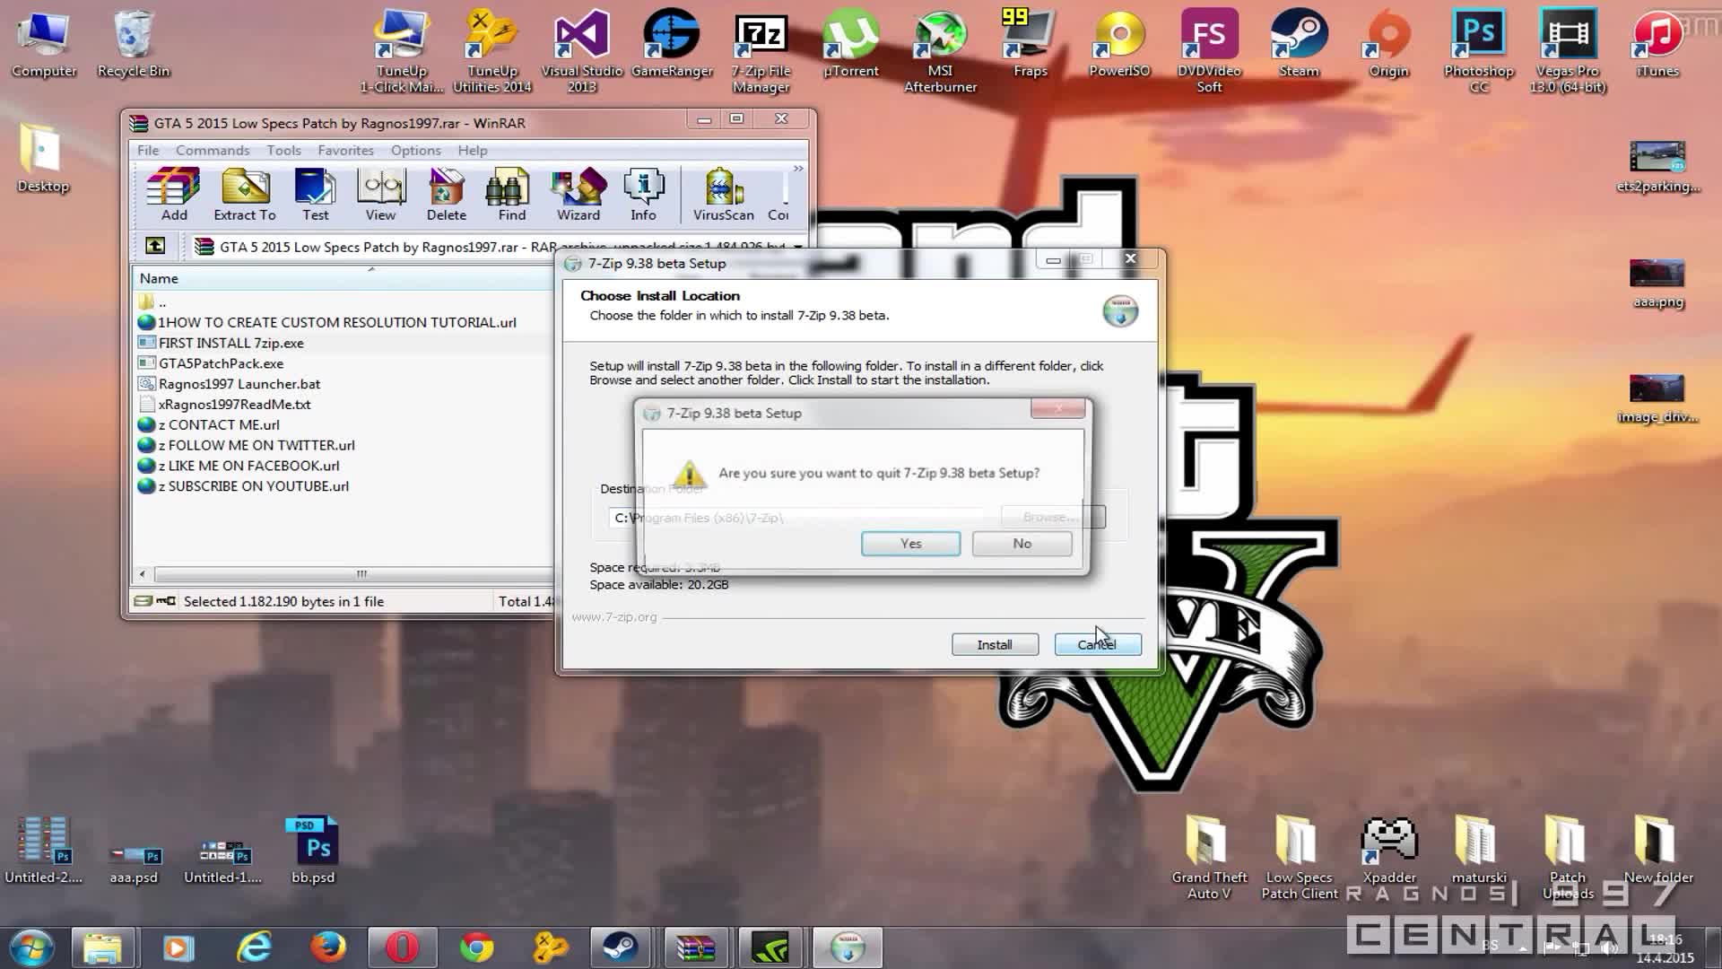The width and height of the screenshot is (1722, 969).
Task: Open the Wizard tool in WinRAR
Action: click(578, 195)
